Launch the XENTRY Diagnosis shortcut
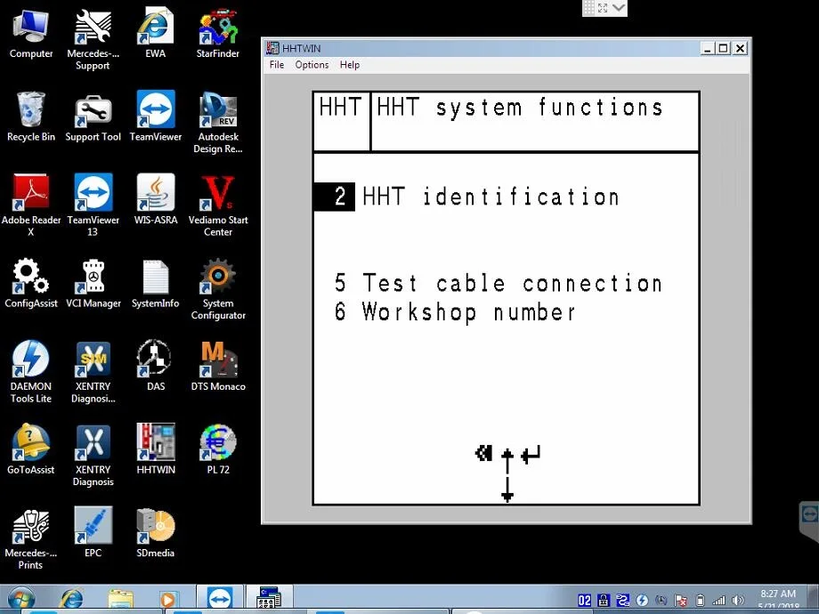 click(x=93, y=456)
